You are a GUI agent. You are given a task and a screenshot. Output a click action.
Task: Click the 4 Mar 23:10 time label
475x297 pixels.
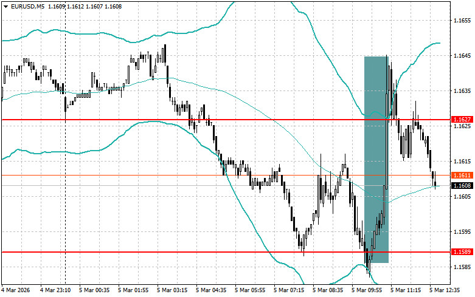click(55, 290)
